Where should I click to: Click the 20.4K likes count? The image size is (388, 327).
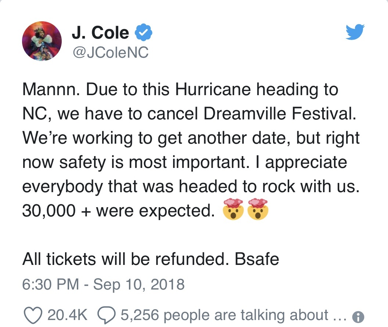coord(67,315)
